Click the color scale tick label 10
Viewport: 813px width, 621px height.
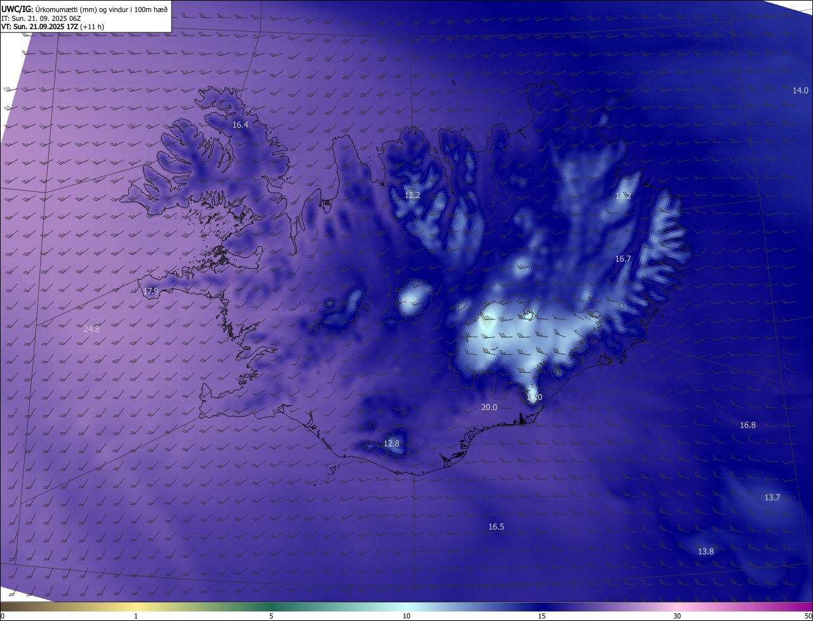click(406, 616)
